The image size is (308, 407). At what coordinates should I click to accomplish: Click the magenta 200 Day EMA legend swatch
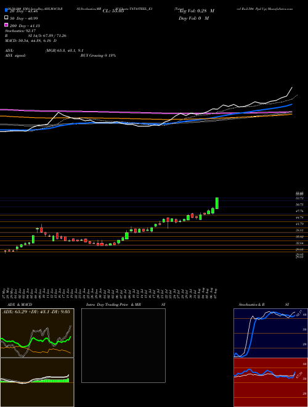tap(6, 25)
